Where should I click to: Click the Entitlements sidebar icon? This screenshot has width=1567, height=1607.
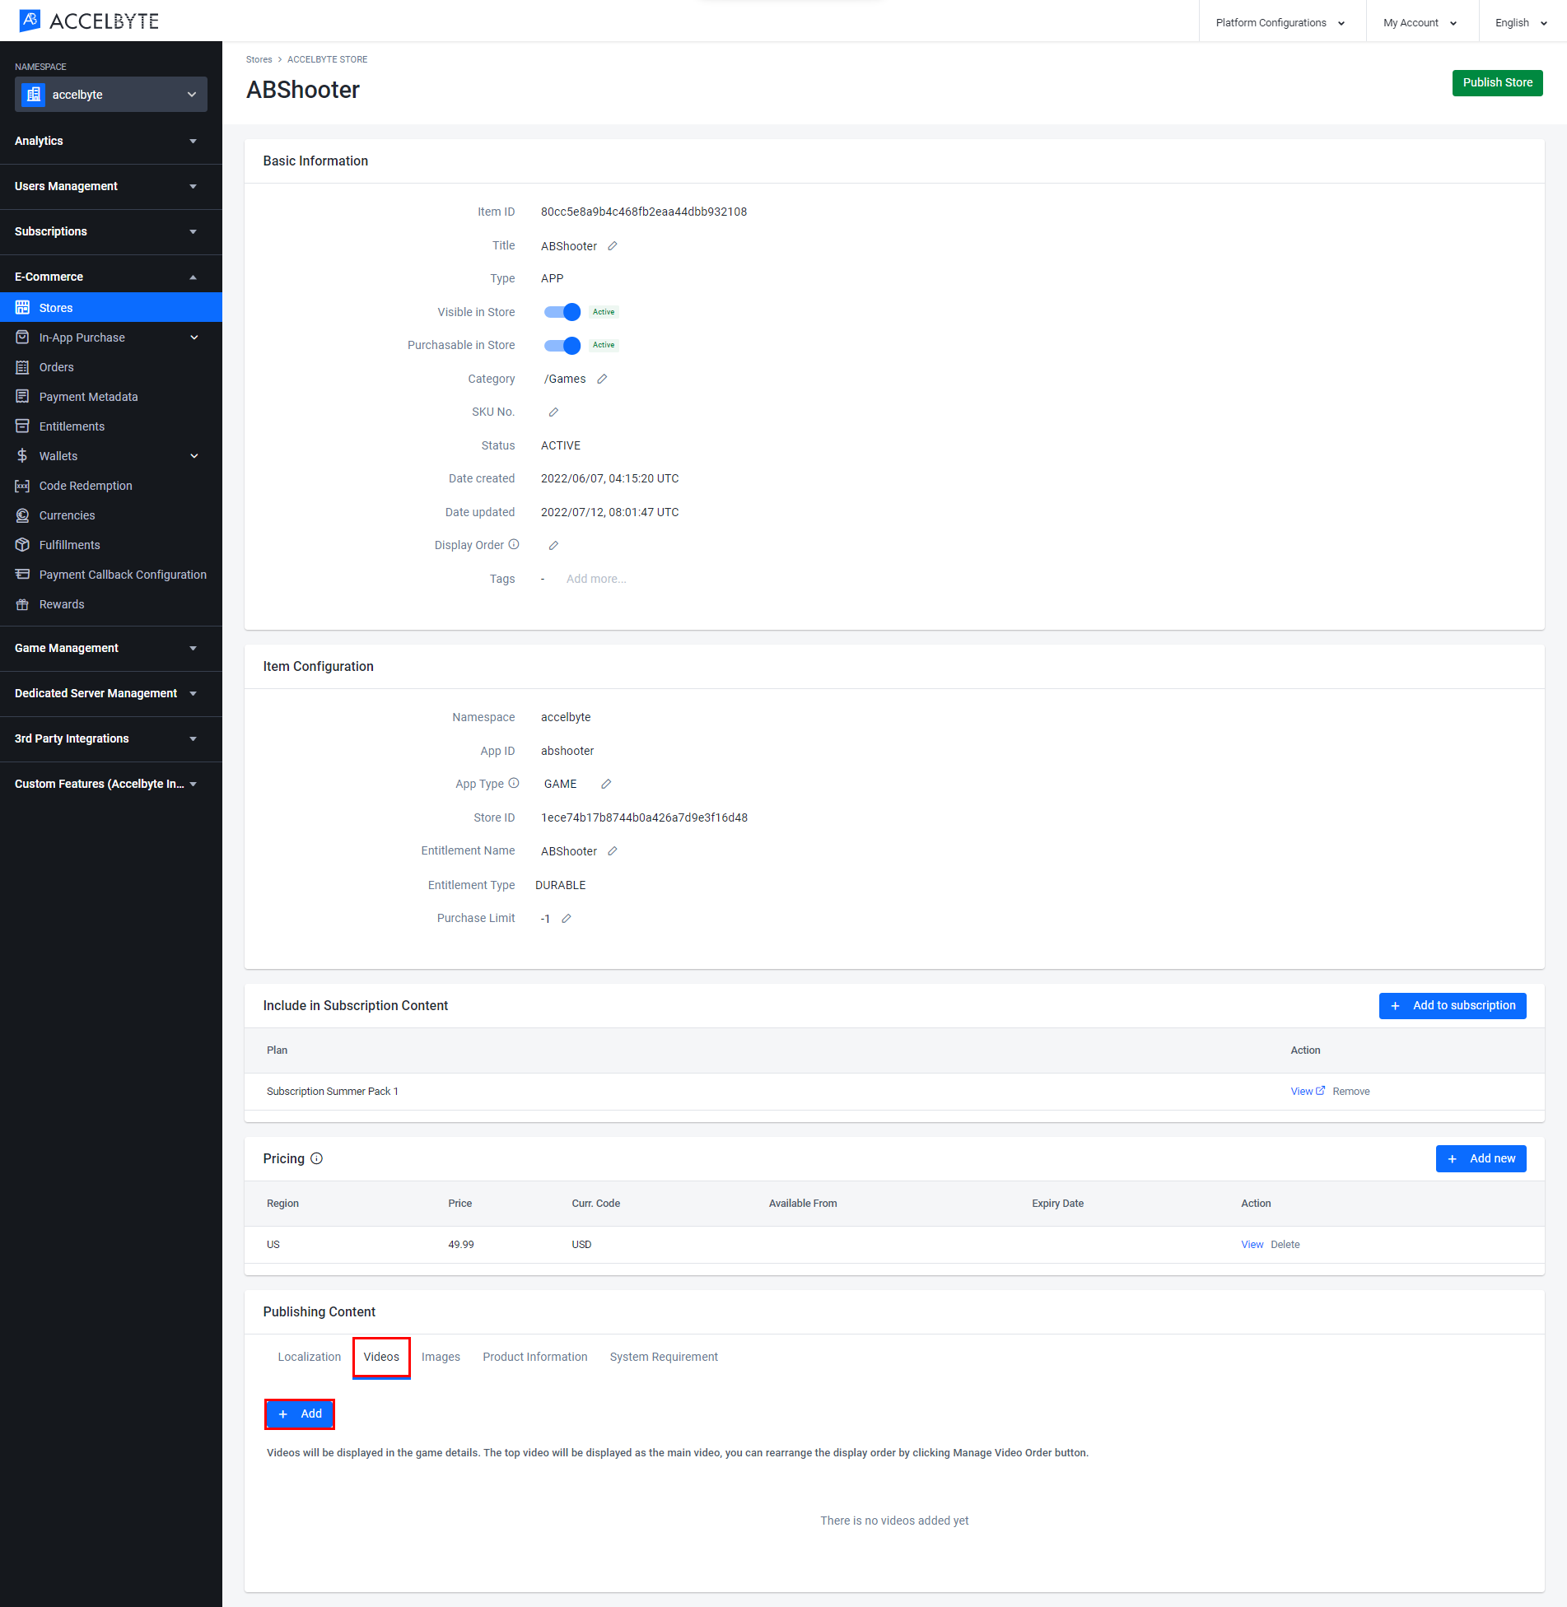click(x=22, y=426)
